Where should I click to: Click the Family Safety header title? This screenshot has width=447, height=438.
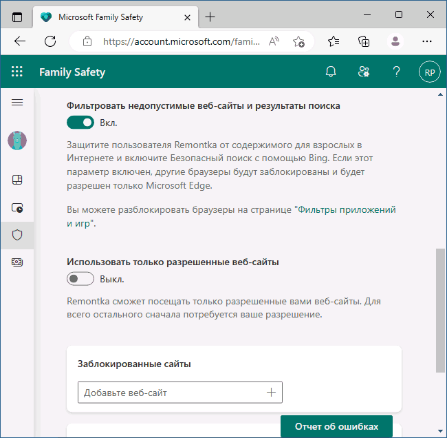click(x=72, y=72)
